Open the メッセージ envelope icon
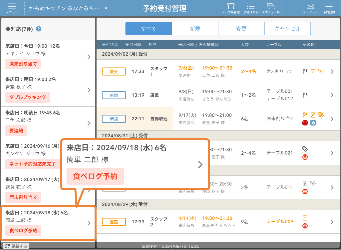This screenshot has width=341, height=250. pos(310,8)
